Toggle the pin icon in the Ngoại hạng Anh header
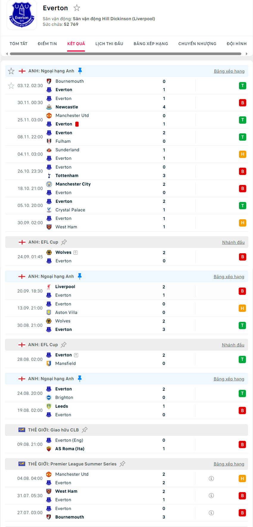This screenshot has width=253, height=527. point(79,71)
